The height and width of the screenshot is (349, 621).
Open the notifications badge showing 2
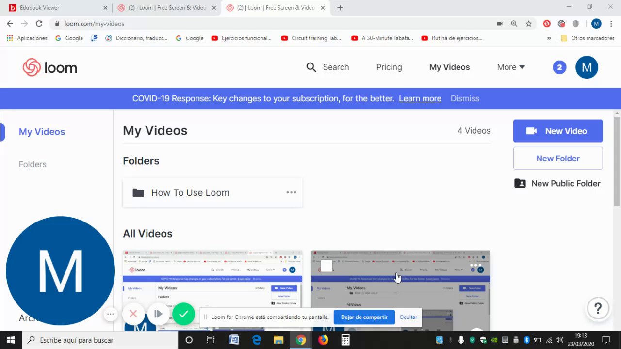(x=559, y=67)
